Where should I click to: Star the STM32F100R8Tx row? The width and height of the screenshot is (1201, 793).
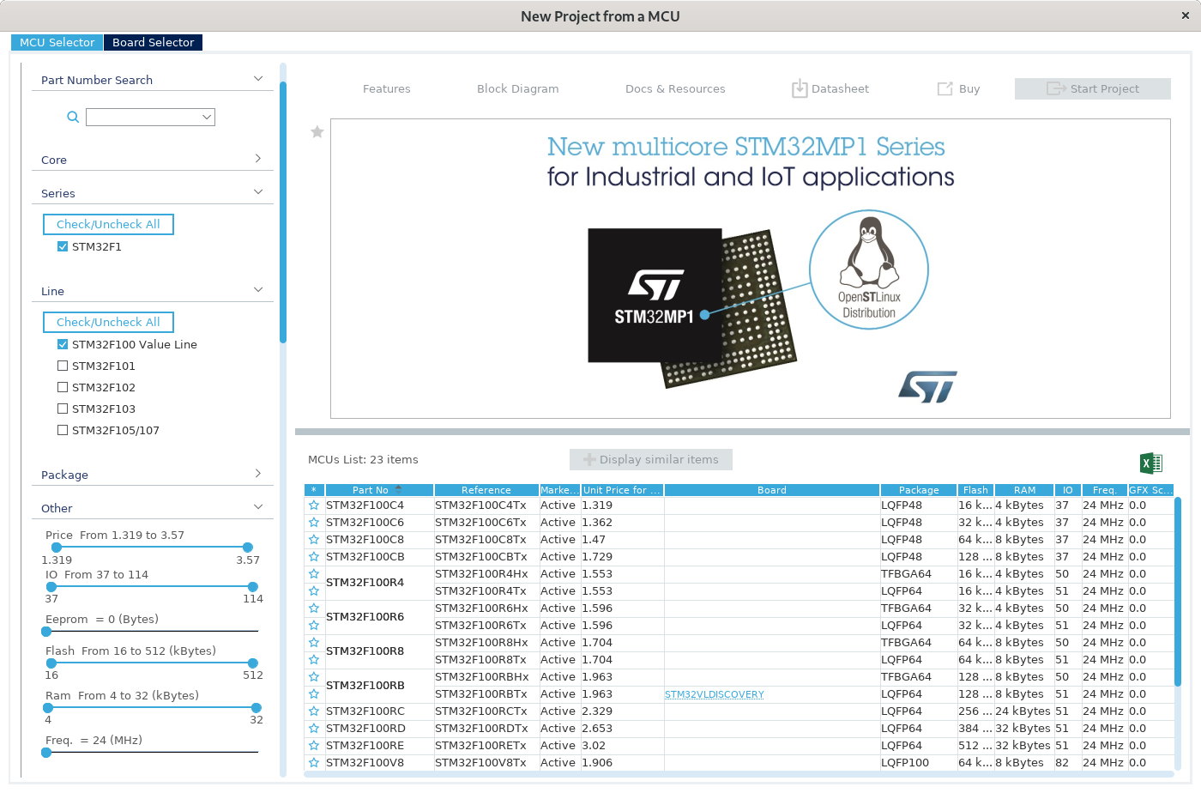314,660
